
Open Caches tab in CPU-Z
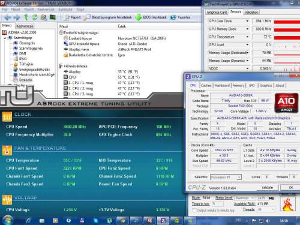[x=206, y=85]
